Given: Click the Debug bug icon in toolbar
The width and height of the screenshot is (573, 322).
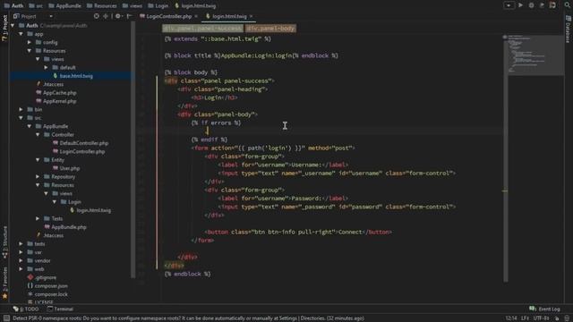Looking at the screenshot, I should [531, 5].
